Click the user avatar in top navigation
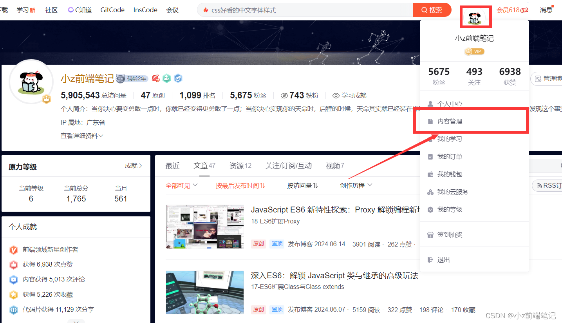 coord(475,17)
